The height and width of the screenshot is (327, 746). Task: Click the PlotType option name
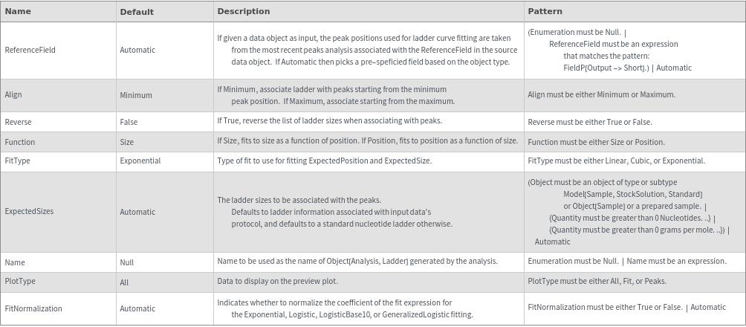pyautogui.click(x=20, y=282)
